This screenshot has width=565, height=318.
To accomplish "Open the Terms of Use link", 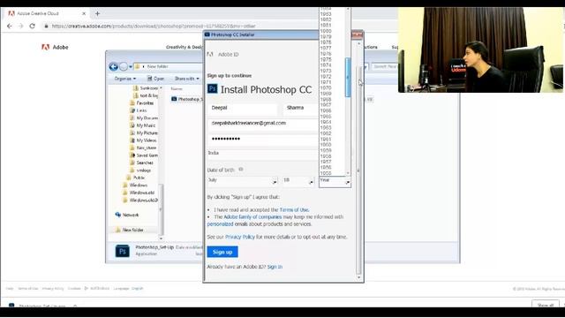I will [x=294, y=210].
